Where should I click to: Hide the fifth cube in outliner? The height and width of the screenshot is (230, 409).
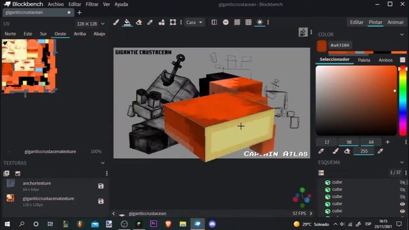[x=402, y=211]
